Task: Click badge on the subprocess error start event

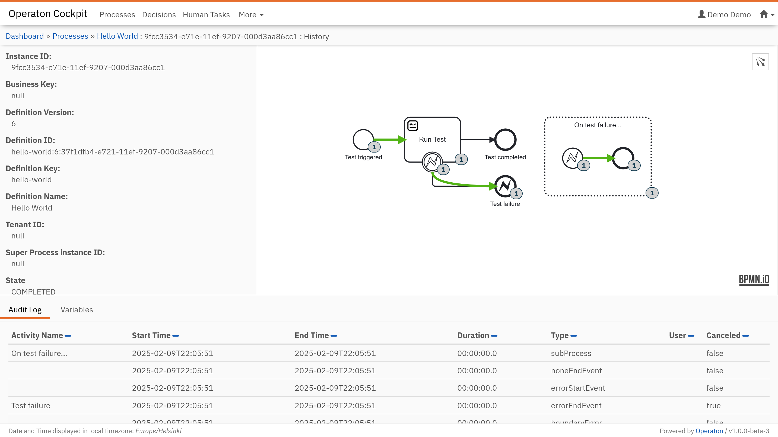Action: pos(583,165)
